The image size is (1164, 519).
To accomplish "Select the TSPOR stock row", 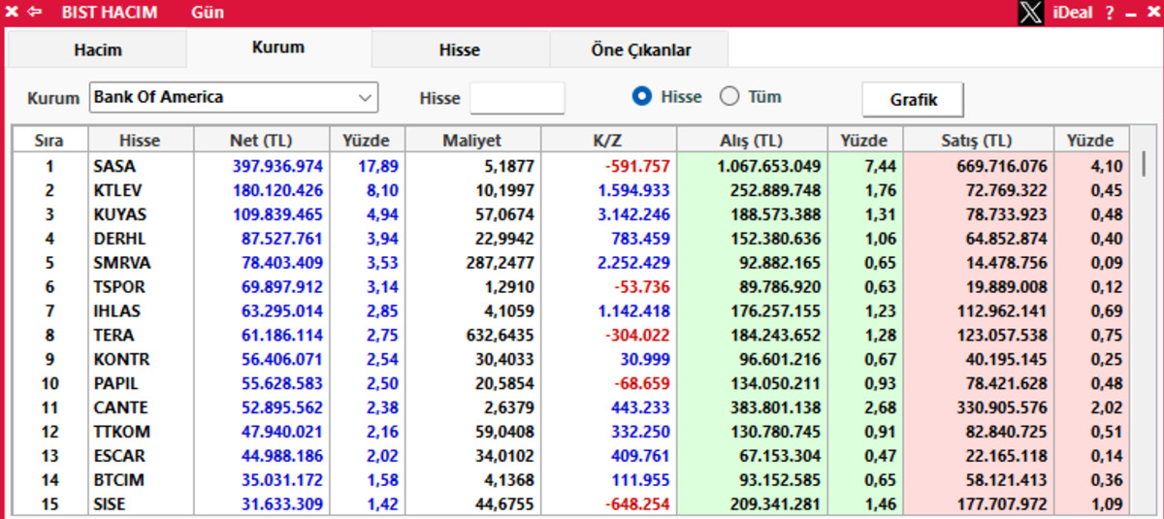I will (x=571, y=287).
